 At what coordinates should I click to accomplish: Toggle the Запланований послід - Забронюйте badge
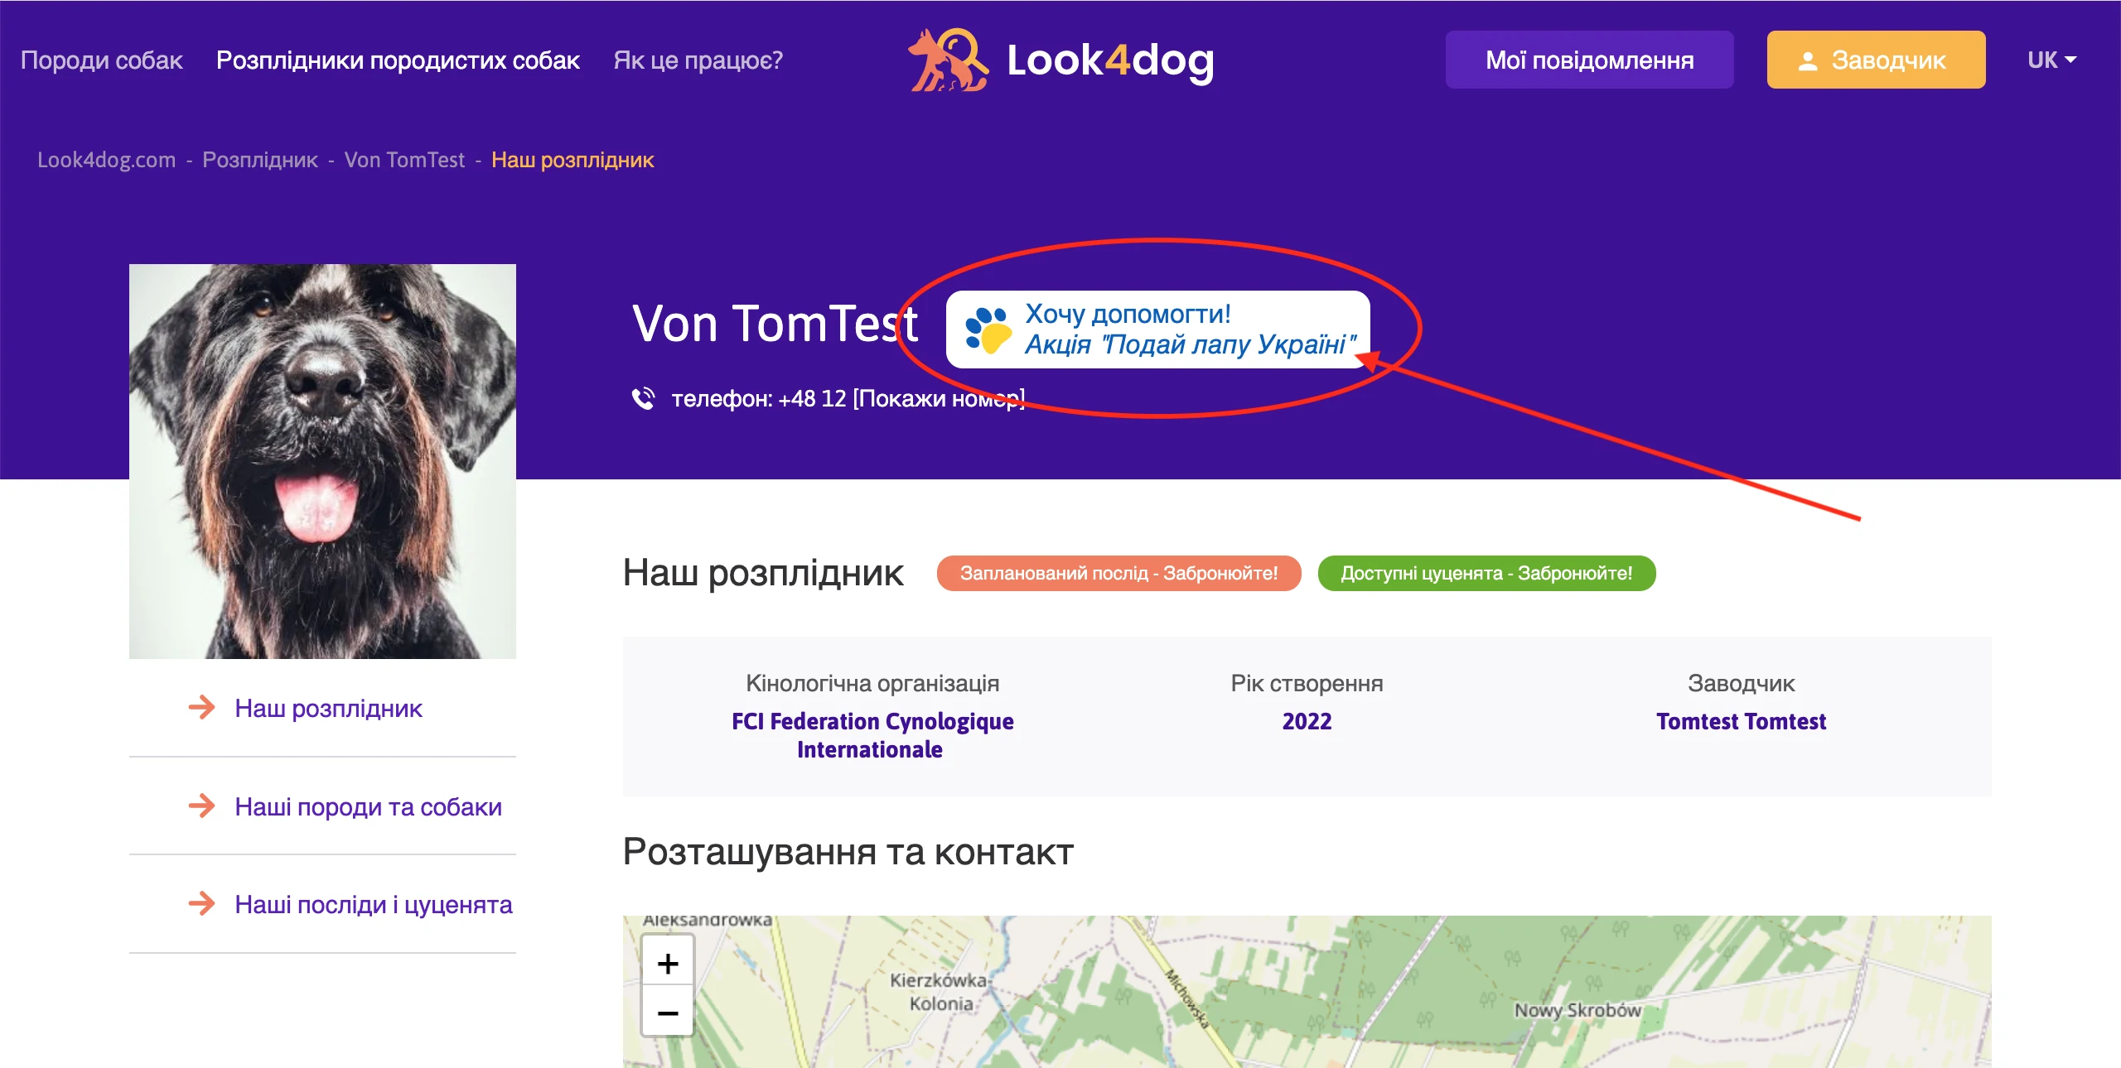point(1120,572)
